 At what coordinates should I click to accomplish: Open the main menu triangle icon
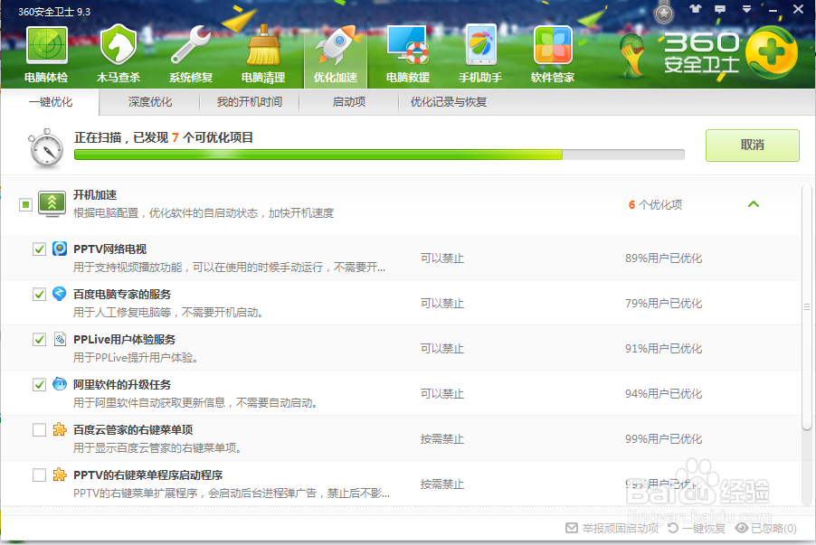click(746, 9)
